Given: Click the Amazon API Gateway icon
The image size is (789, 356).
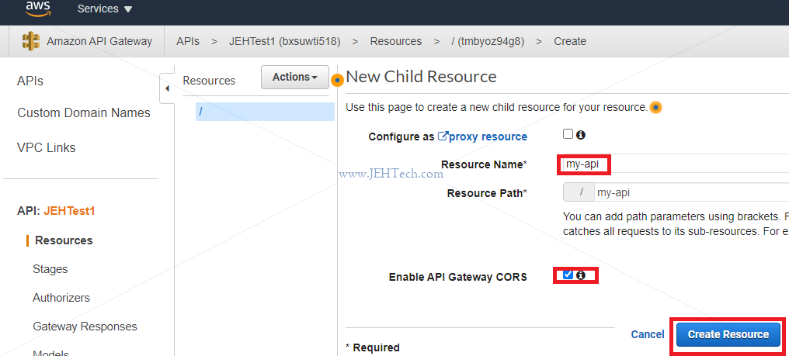Looking at the screenshot, I should point(31,41).
